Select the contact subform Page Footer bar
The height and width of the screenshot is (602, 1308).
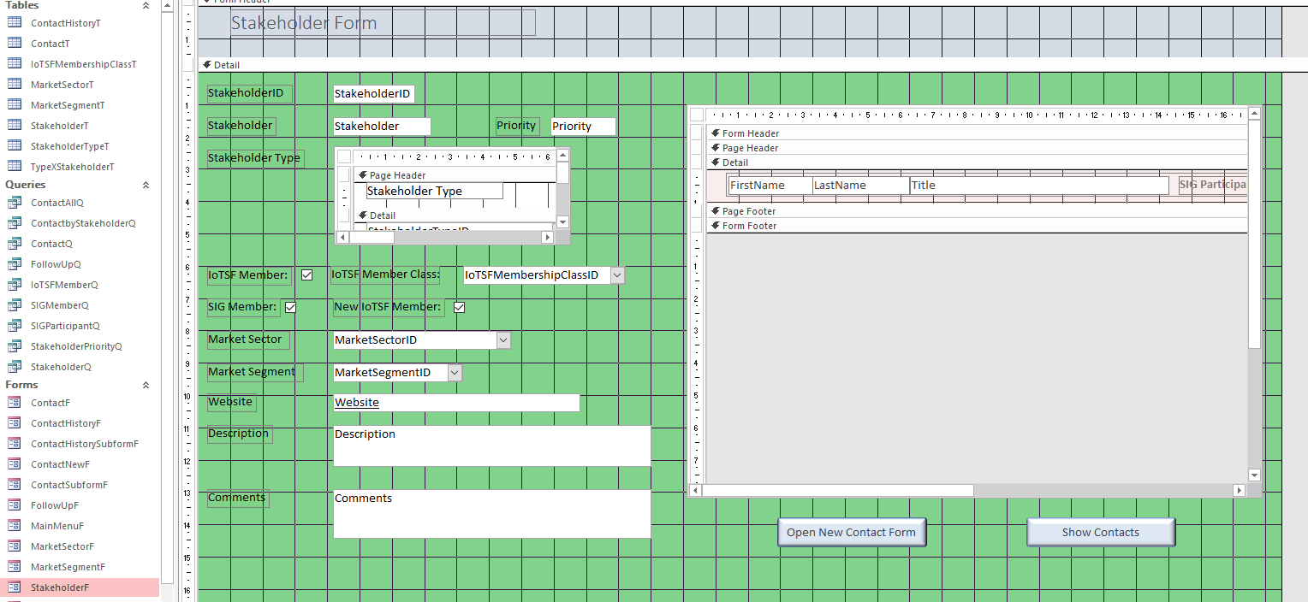[x=977, y=211]
